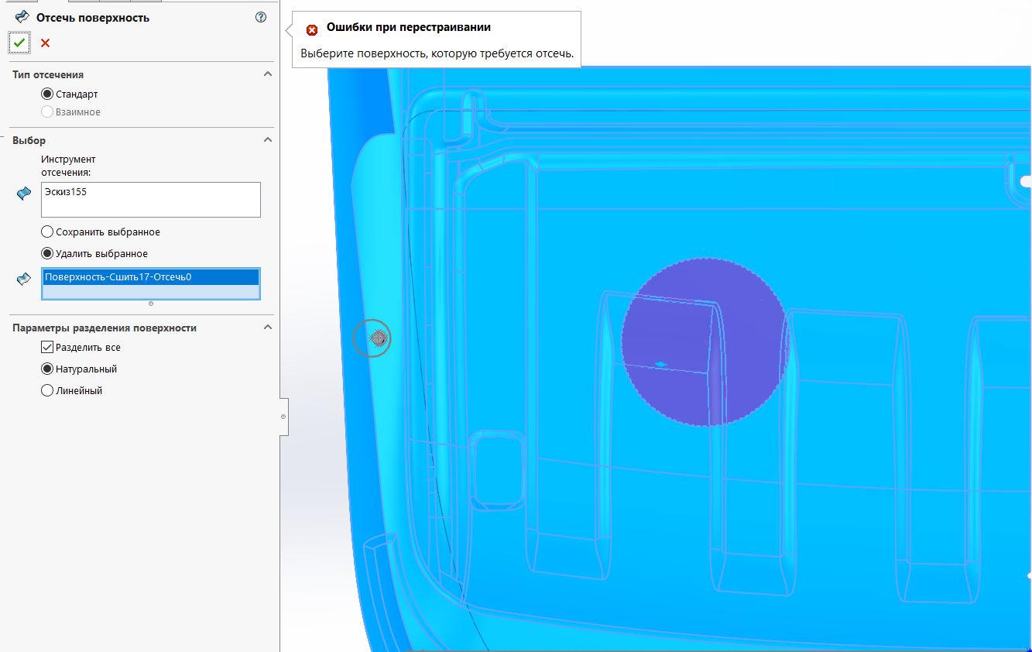The height and width of the screenshot is (652, 1032).
Task: Cancel the trim with red X
Action: point(45,43)
